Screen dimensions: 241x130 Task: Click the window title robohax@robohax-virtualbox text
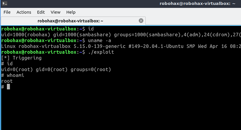click(x=197, y=3)
